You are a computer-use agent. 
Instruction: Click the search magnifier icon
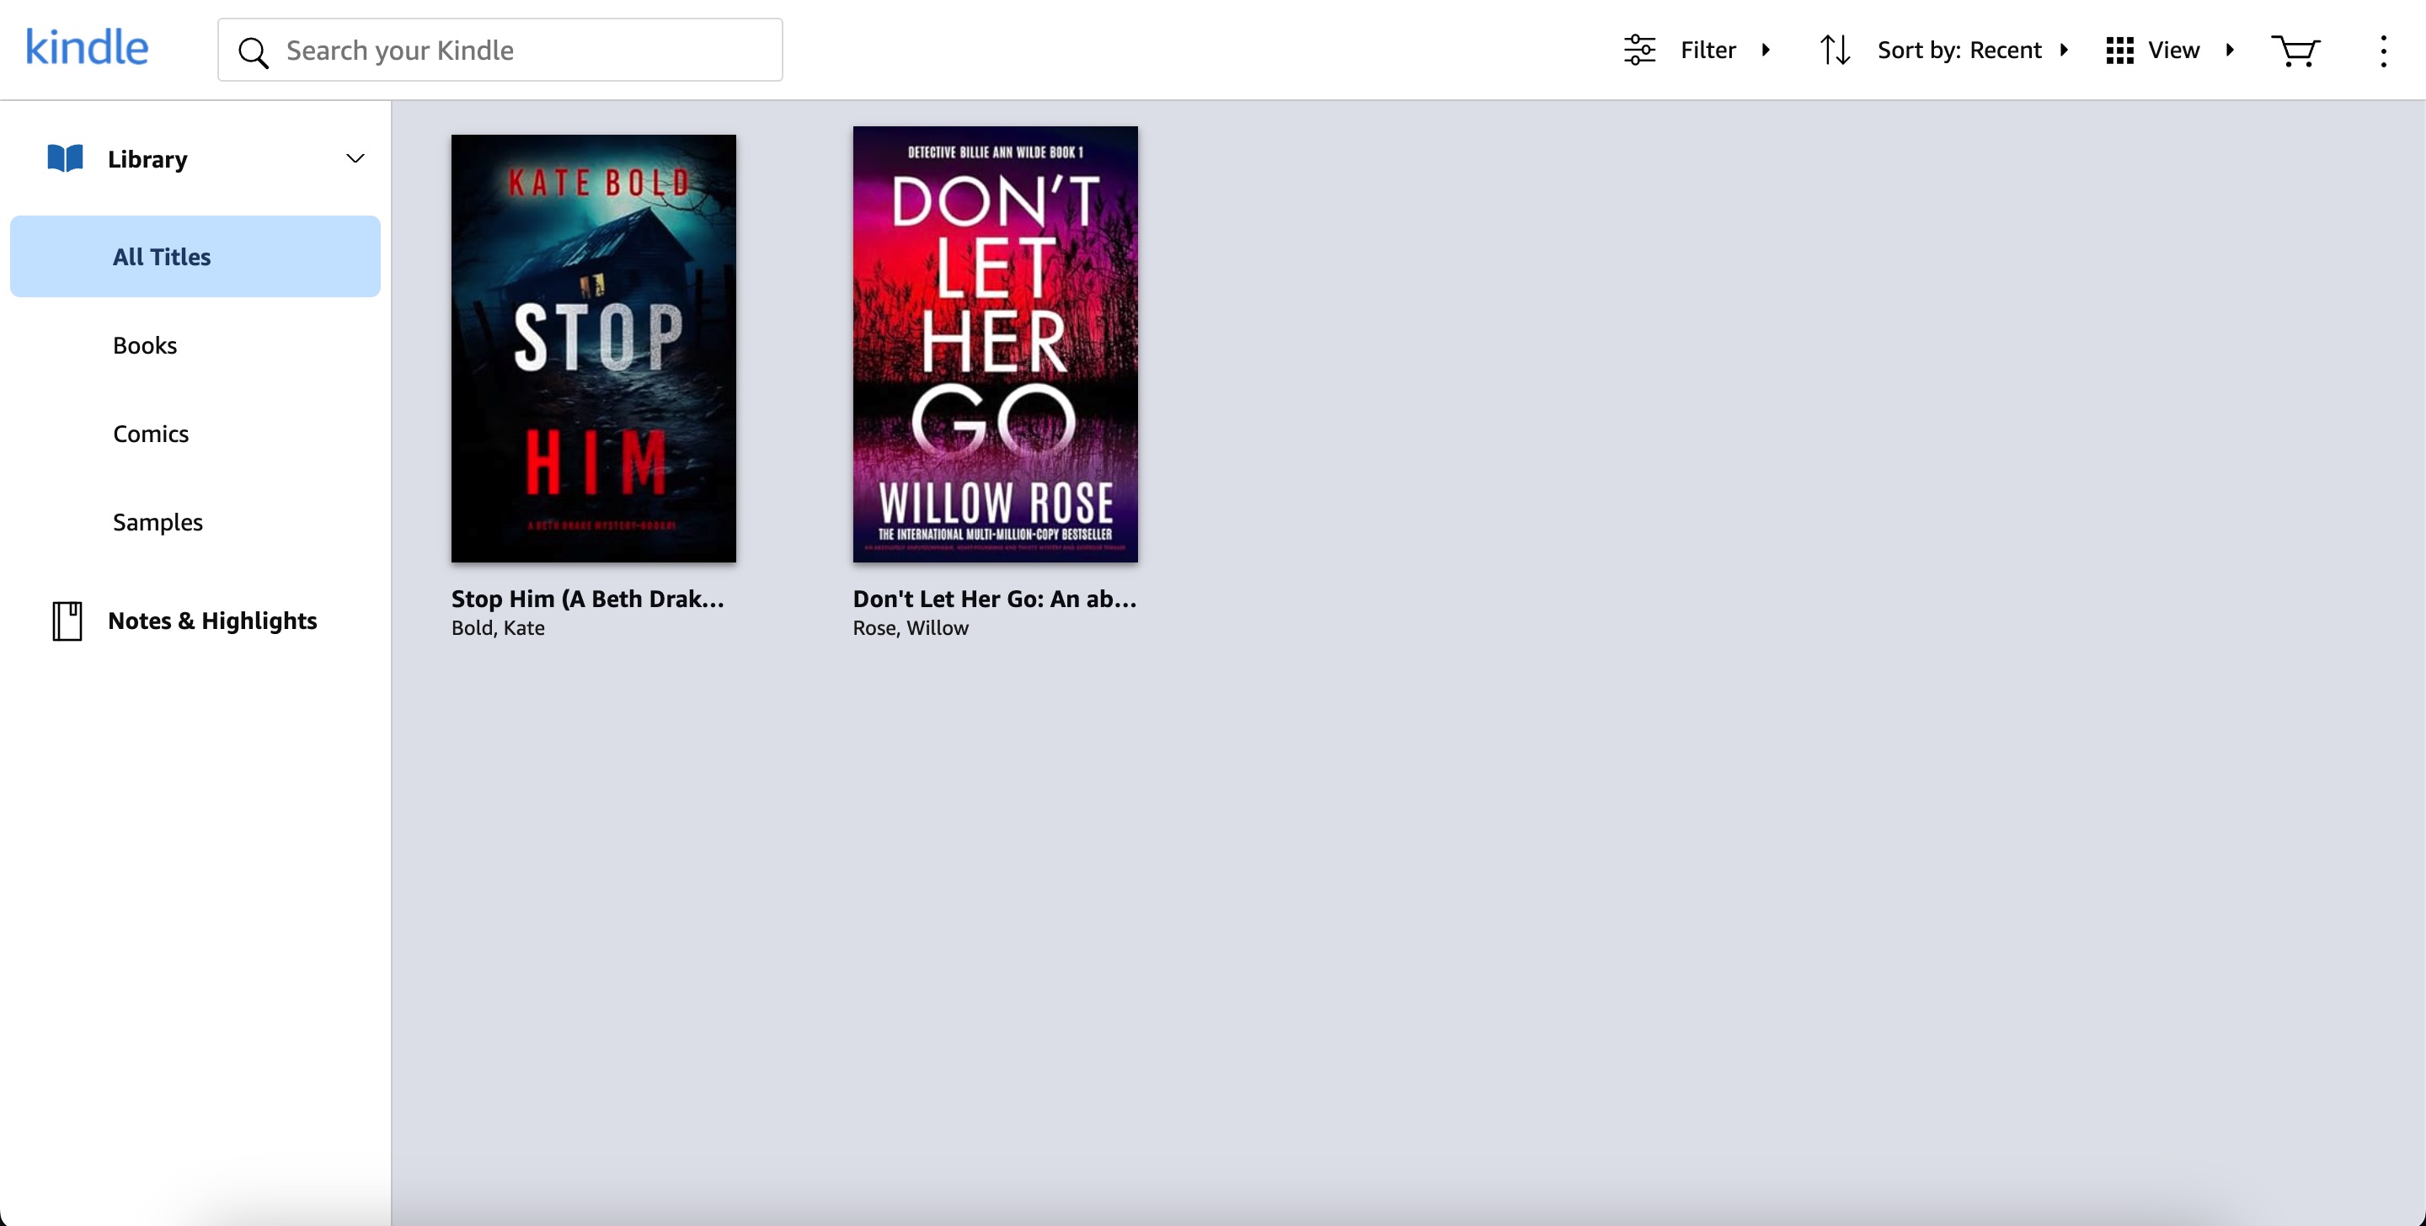point(254,52)
